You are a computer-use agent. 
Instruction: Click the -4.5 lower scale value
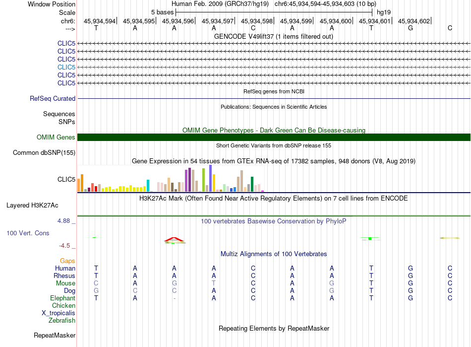[64, 246]
